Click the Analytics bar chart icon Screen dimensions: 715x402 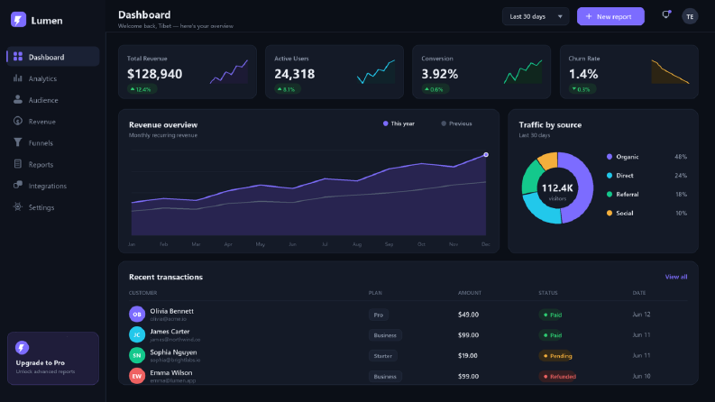[x=18, y=78]
